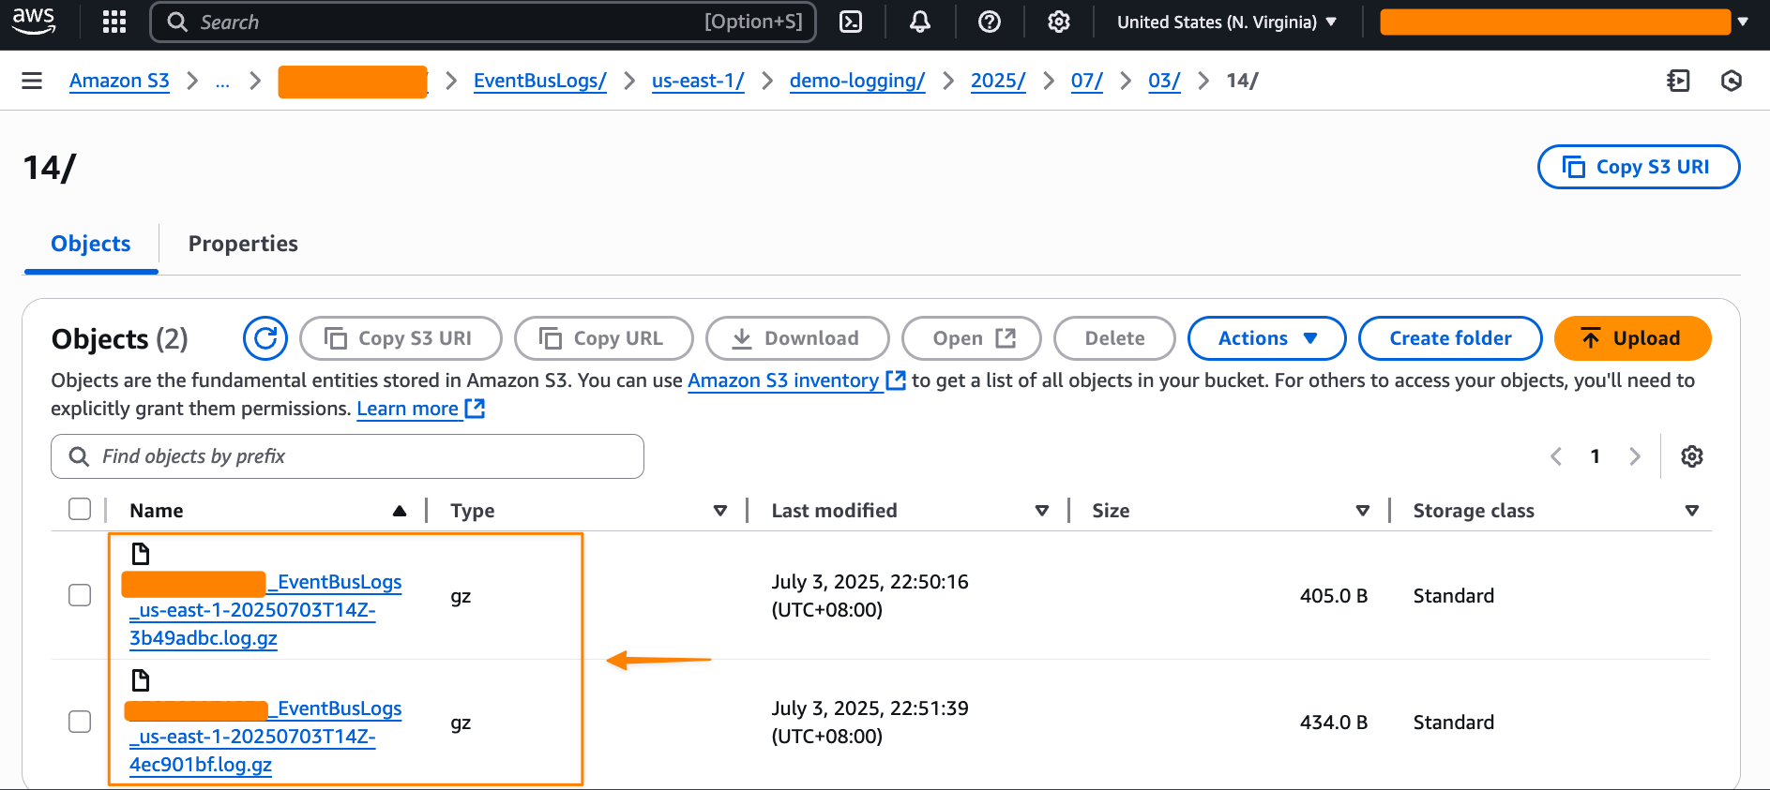Go to previous page arrow

coord(1556,456)
